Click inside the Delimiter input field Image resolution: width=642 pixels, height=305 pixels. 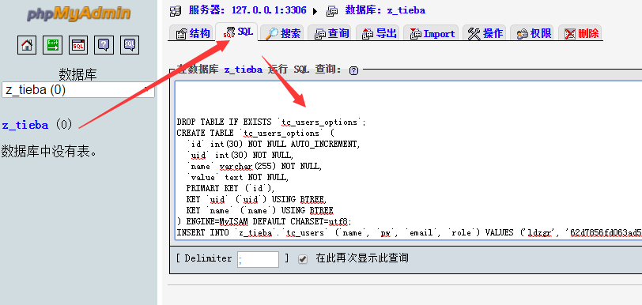(258, 259)
